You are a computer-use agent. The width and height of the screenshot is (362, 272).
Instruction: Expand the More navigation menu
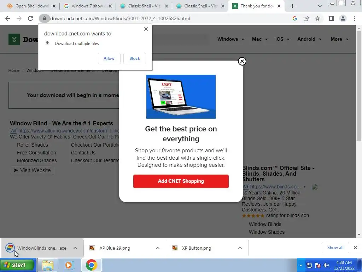click(339, 39)
